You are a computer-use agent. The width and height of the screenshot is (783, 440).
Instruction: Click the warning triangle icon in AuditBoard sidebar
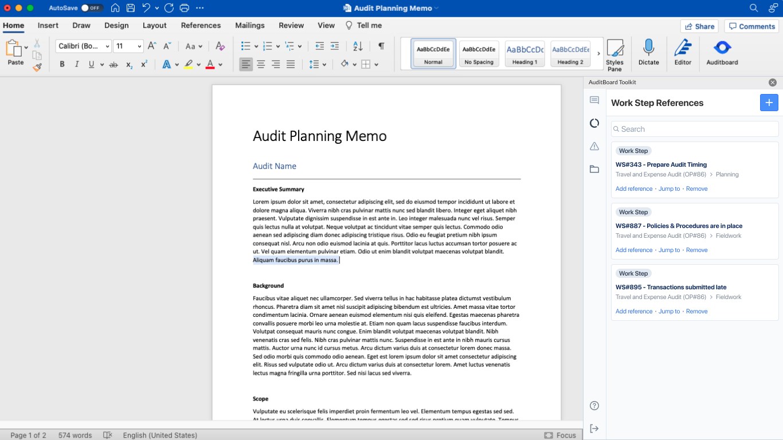click(x=594, y=147)
